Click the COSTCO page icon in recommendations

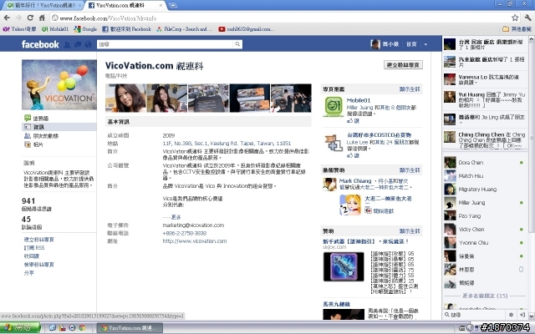coord(334,143)
